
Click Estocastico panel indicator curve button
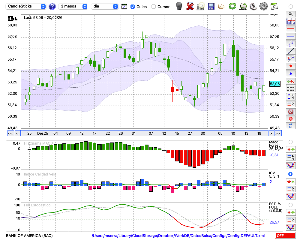click(291, 227)
